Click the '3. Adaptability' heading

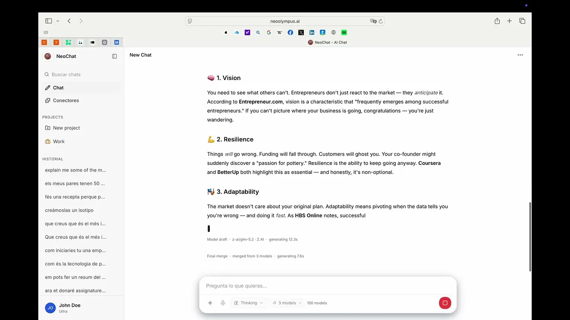click(233, 192)
